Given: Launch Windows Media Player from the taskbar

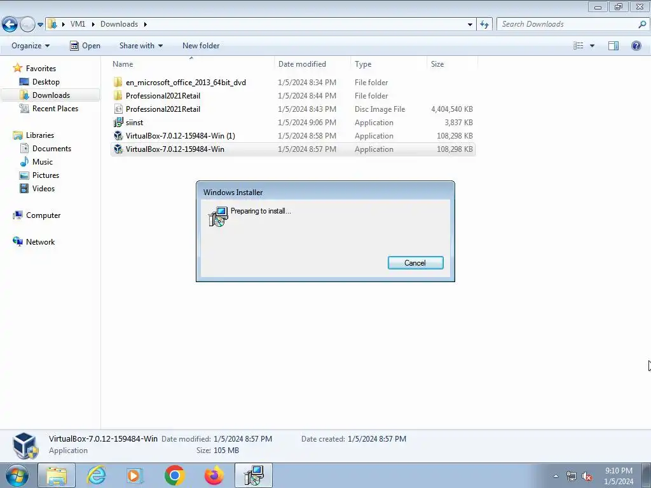Looking at the screenshot, I should (135, 475).
